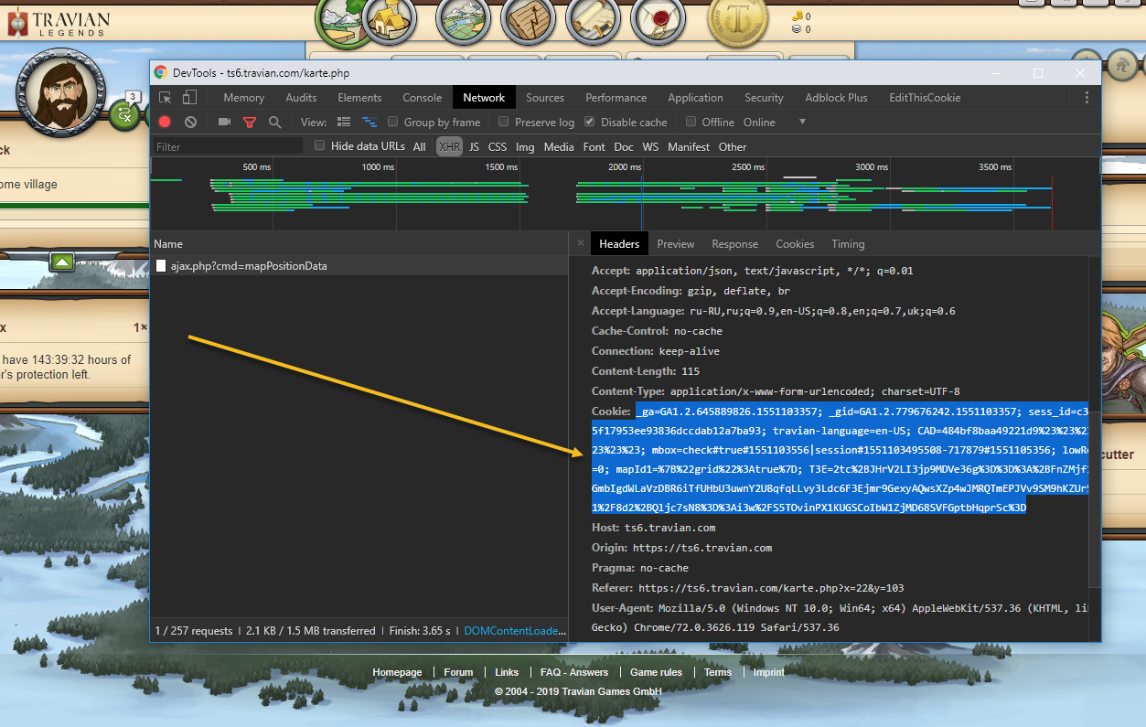Open the DevTools three-dot menu
Image resolution: width=1146 pixels, height=727 pixels.
[1087, 97]
